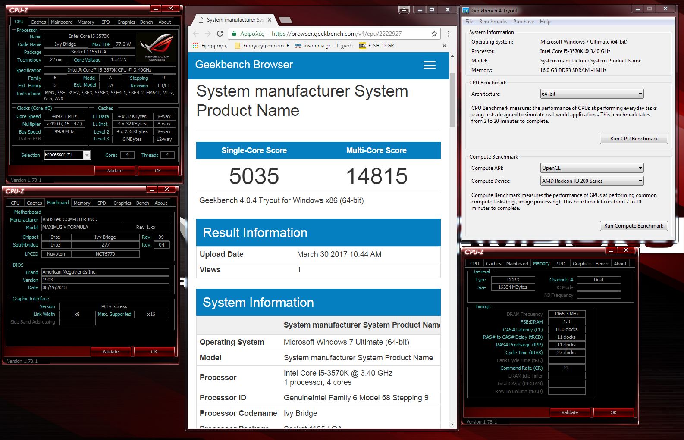This screenshot has width=684, height=440.
Task: Click Validate in the Mainboard CPU-Z window
Action: [x=111, y=352]
